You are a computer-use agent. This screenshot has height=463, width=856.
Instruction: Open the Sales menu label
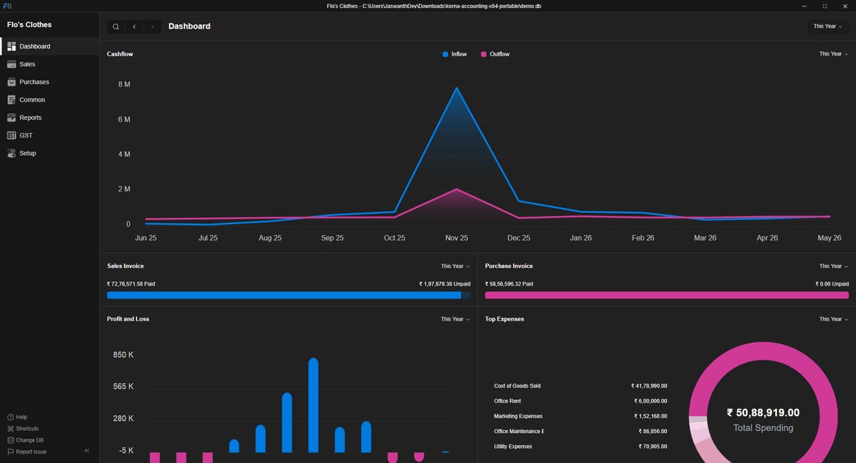[27, 64]
